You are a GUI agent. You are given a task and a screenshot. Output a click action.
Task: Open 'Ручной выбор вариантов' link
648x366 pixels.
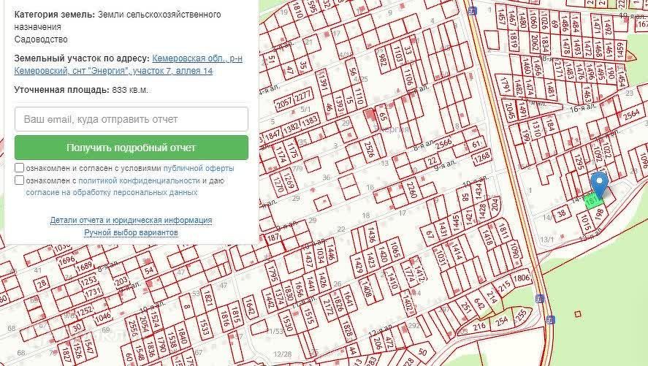point(131,232)
